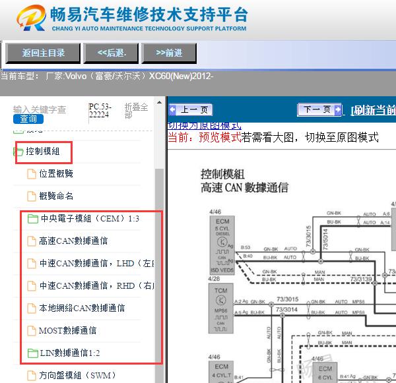Open 中速CAN數據通信 RHD diagram
Screen dimensions: 396x383
click(x=97, y=286)
